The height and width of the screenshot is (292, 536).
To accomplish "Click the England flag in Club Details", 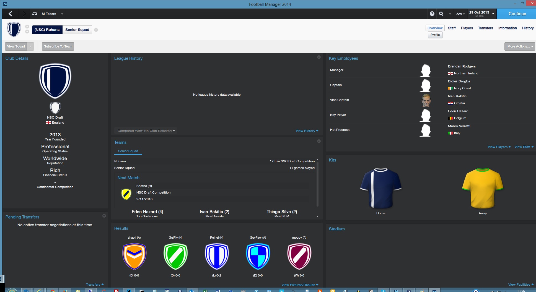I will point(48,122).
